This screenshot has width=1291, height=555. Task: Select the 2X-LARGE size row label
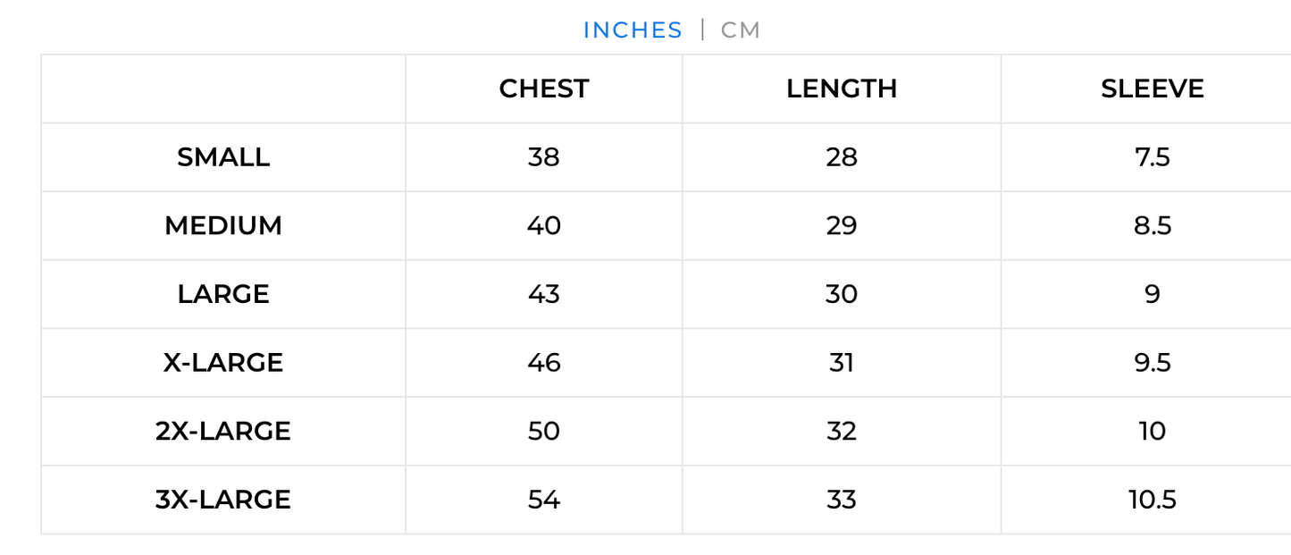(x=223, y=432)
